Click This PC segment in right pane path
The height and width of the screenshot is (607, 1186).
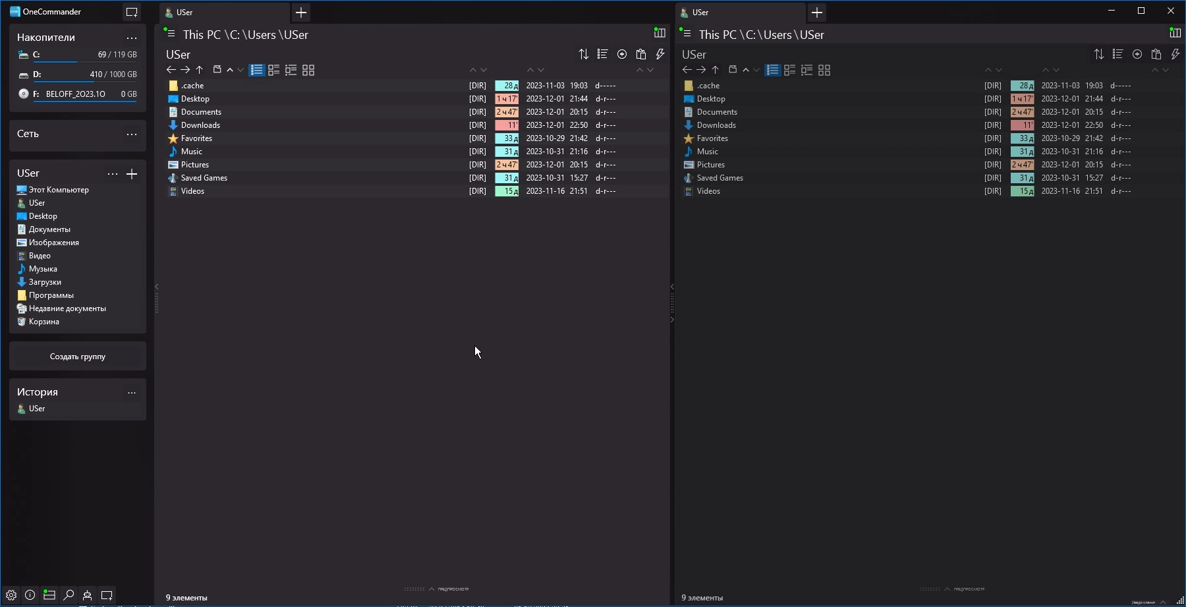tap(718, 35)
